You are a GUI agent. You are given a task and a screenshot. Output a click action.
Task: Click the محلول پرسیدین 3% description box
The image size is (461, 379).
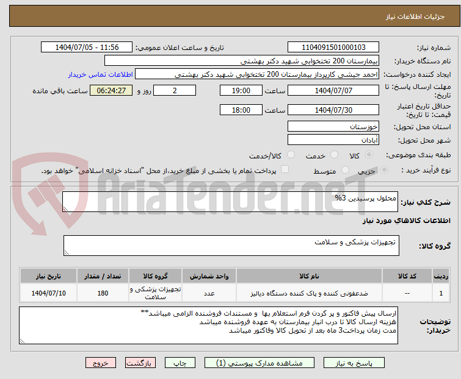[230, 202]
